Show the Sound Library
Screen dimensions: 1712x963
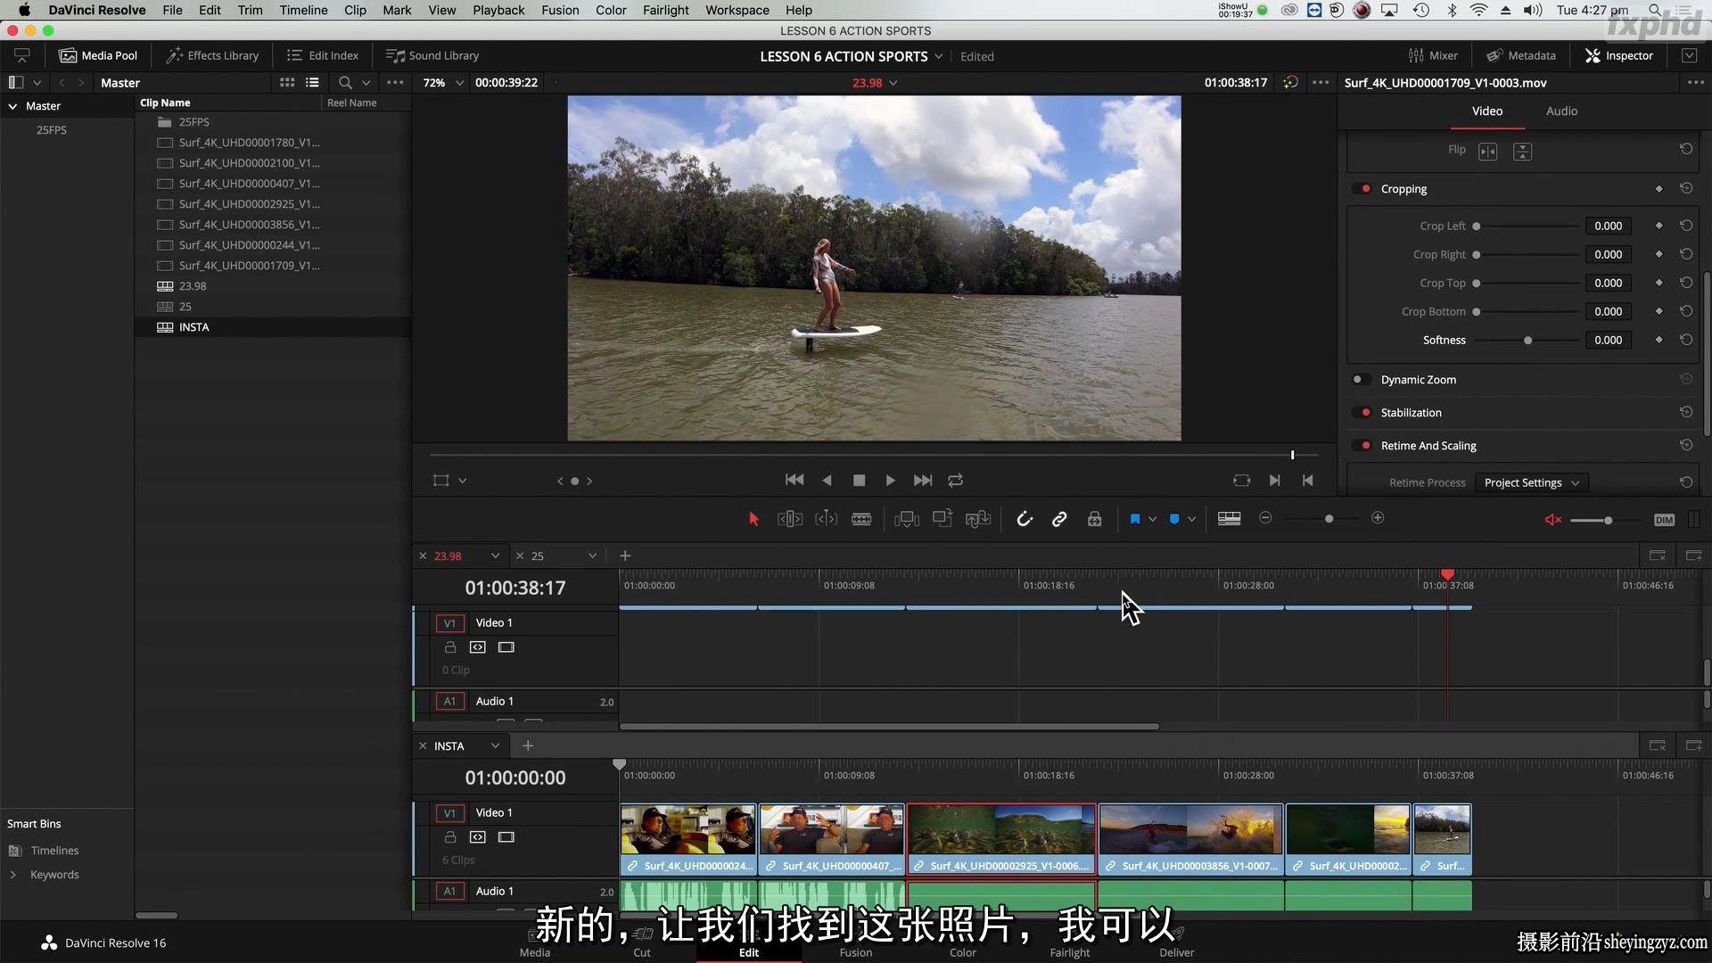432,55
